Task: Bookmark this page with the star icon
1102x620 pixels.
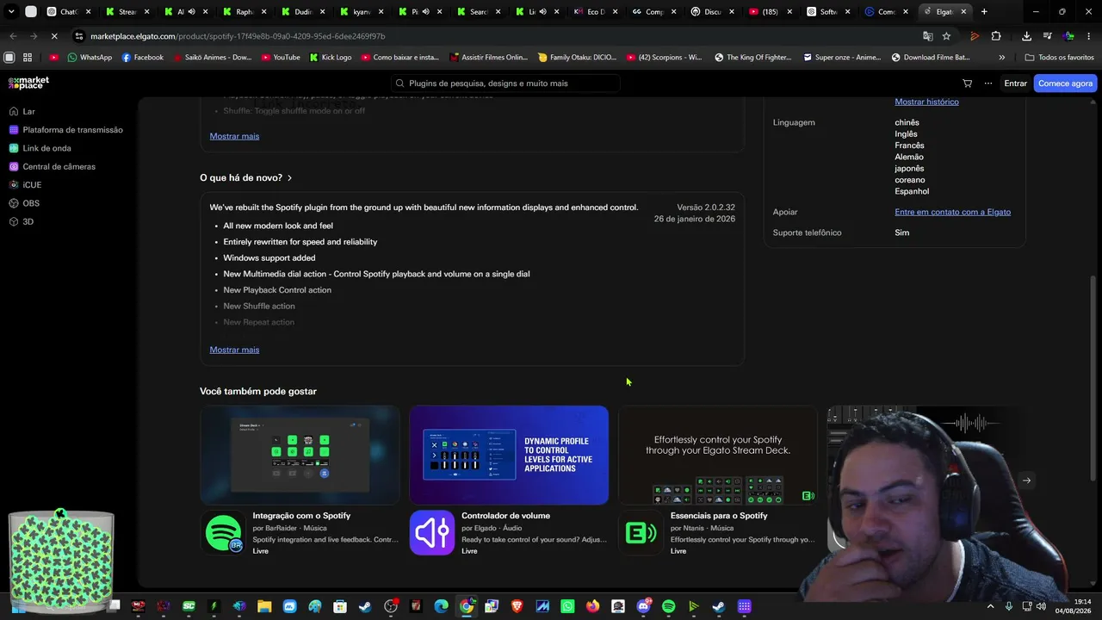Action: 946,36
